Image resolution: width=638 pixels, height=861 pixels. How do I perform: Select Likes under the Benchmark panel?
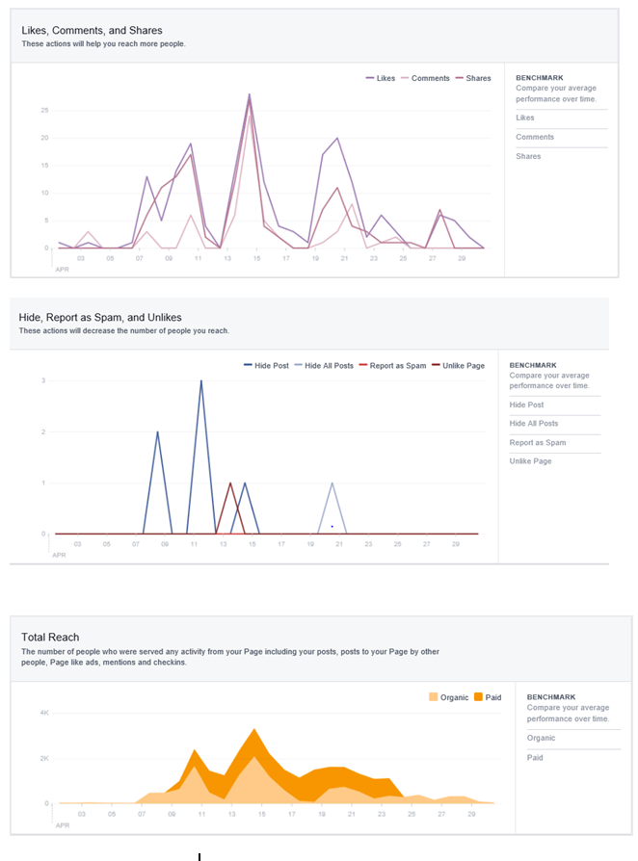click(525, 117)
